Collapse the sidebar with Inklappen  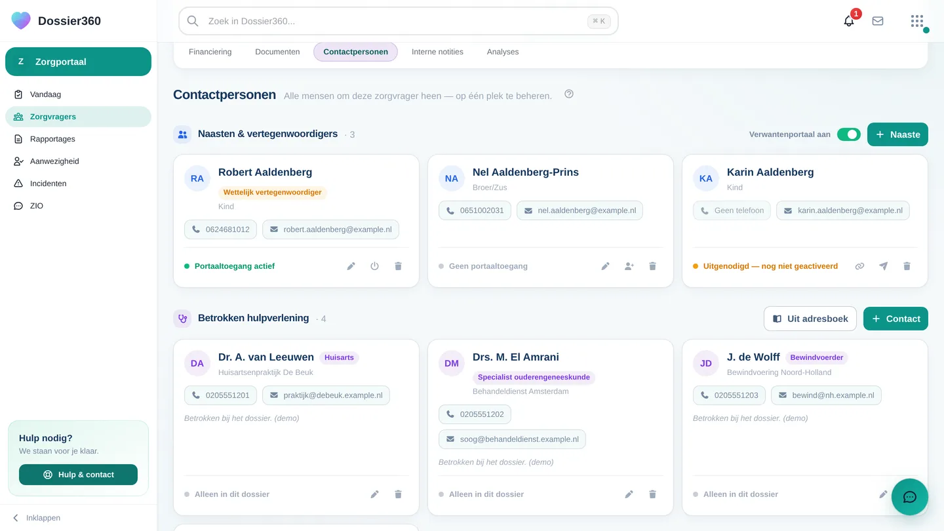[37, 518]
